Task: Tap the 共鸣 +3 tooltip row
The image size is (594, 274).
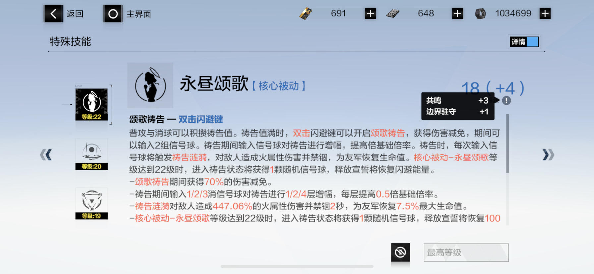Action: point(457,100)
